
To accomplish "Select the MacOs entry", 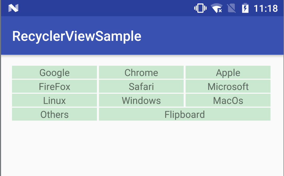I will click(x=228, y=100).
